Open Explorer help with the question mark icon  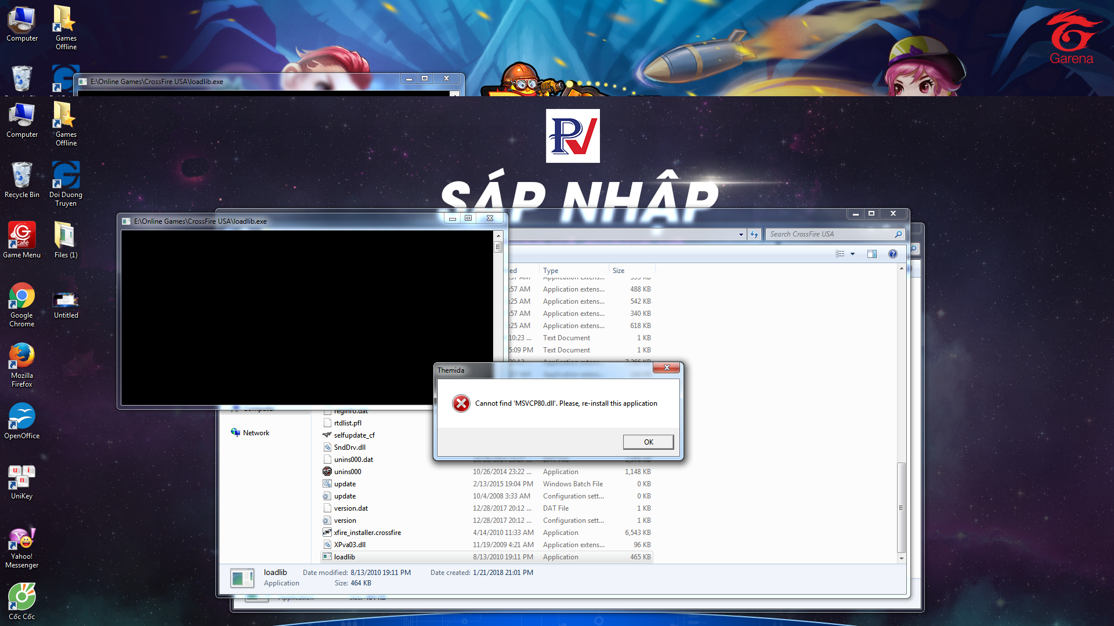click(x=892, y=254)
